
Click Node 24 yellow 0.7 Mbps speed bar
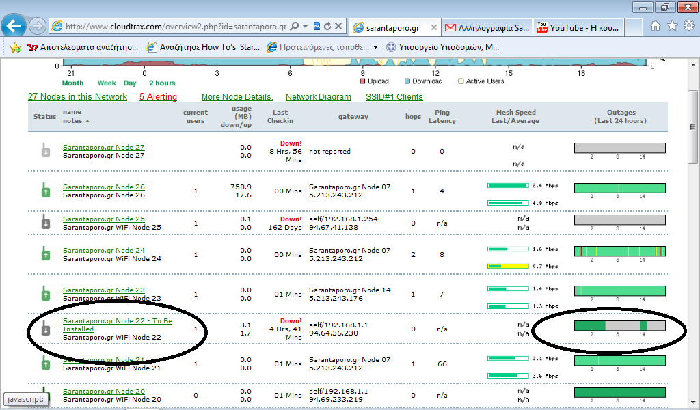[508, 266]
